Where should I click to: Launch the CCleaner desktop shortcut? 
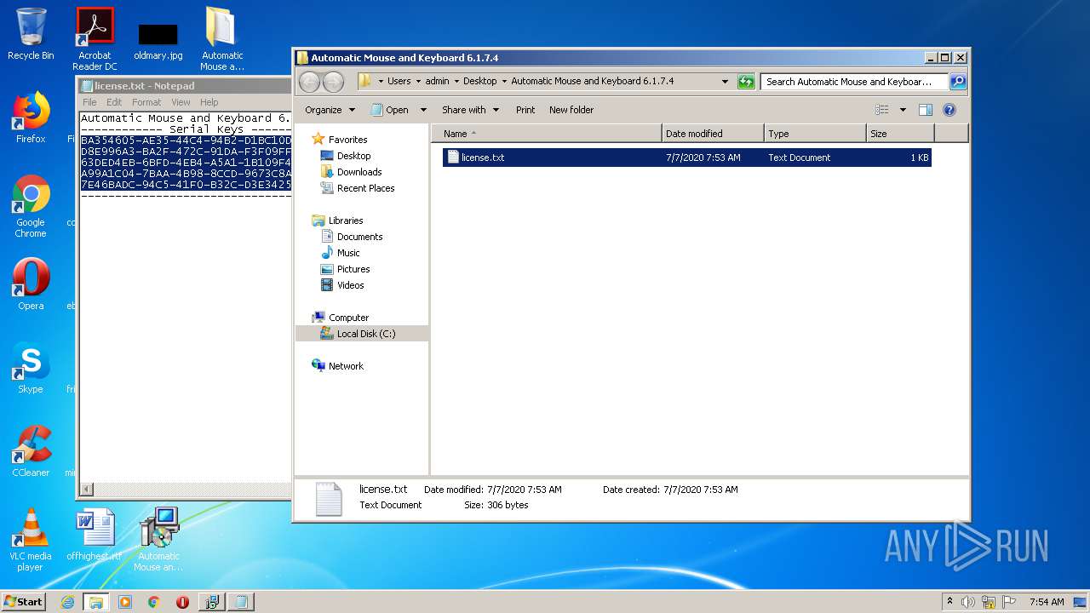(x=31, y=451)
